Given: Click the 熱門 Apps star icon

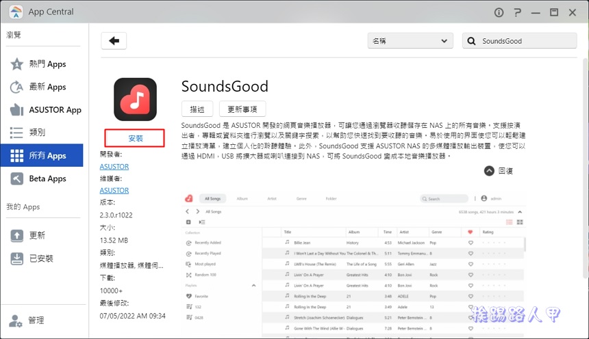Looking at the screenshot, I should [x=16, y=64].
